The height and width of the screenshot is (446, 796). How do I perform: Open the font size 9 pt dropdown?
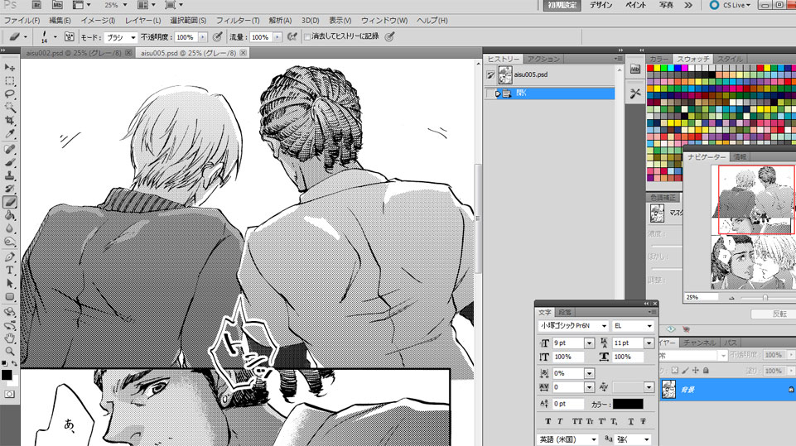click(x=589, y=343)
